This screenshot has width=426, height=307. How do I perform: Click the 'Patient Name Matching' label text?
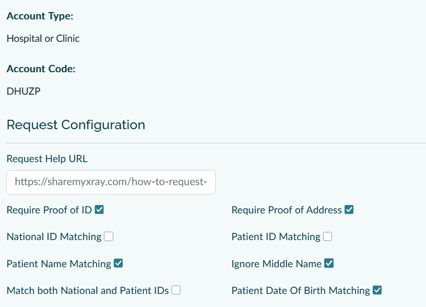pos(58,264)
